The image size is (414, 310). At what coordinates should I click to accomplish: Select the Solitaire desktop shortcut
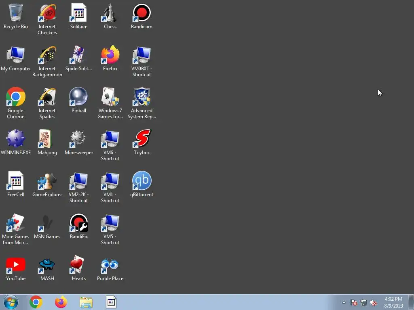pyautogui.click(x=79, y=16)
